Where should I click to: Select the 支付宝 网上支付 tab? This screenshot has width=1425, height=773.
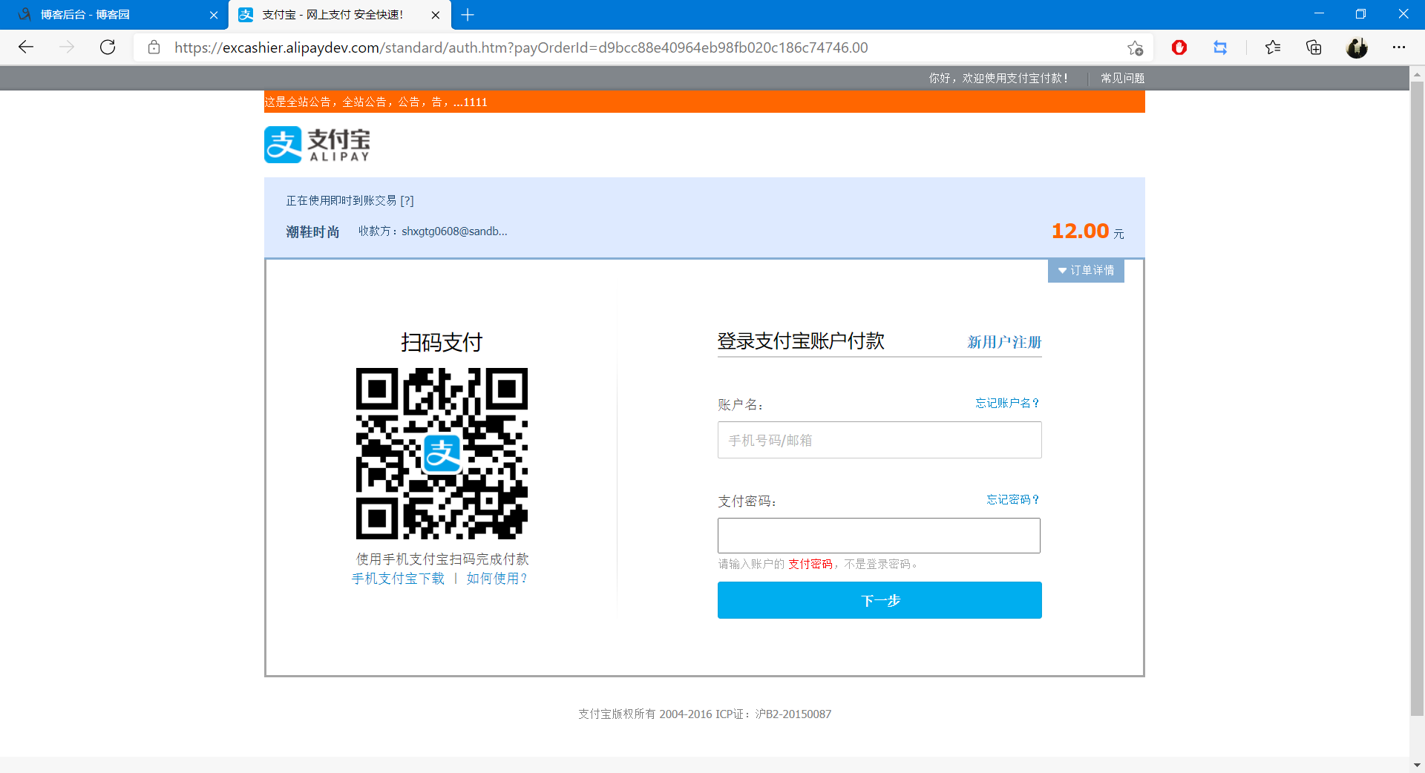click(340, 15)
